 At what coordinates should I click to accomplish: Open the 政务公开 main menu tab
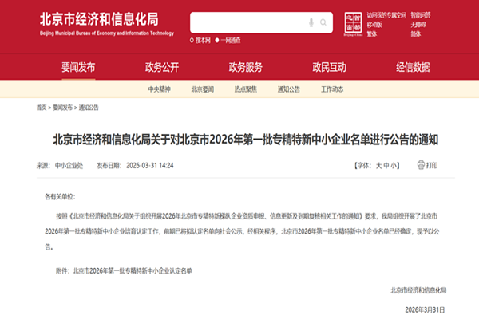pyautogui.click(x=162, y=67)
